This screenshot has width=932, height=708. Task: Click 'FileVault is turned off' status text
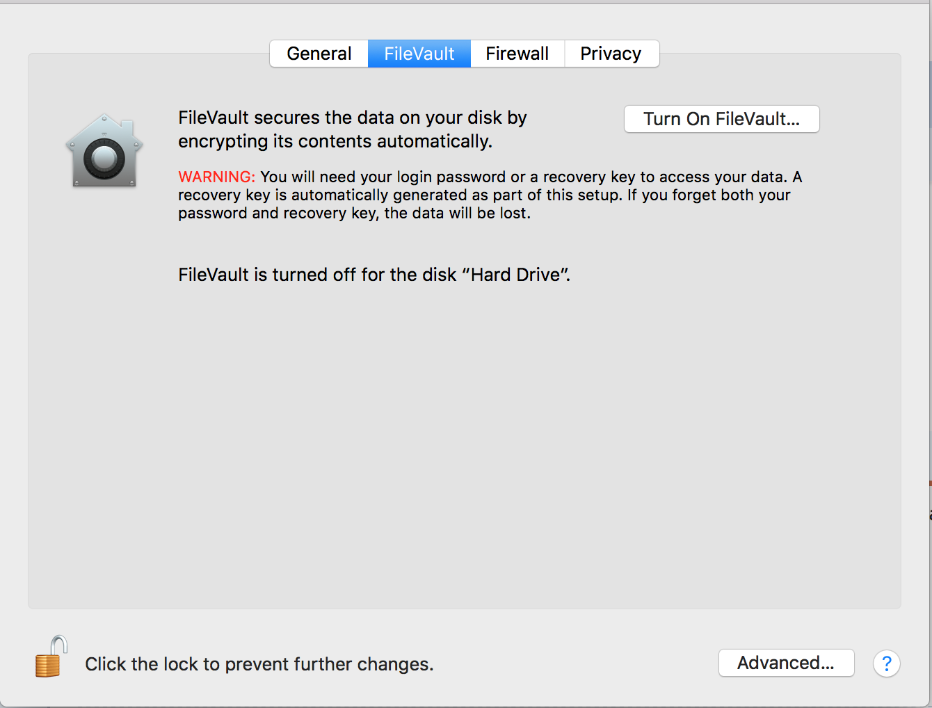tap(374, 275)
